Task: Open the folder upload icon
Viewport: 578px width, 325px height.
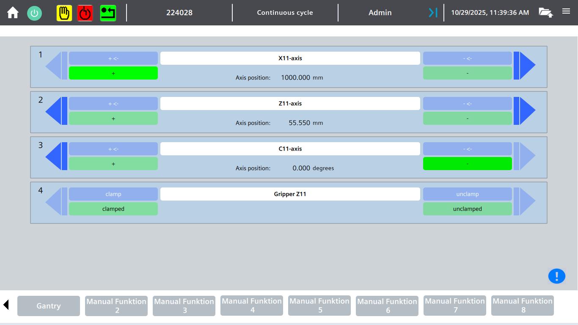Action: [545, 13]
